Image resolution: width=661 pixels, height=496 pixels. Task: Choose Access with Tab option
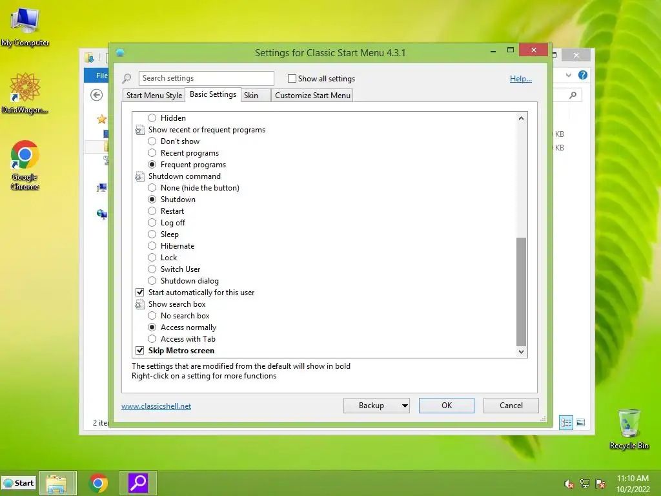(152, 338)
